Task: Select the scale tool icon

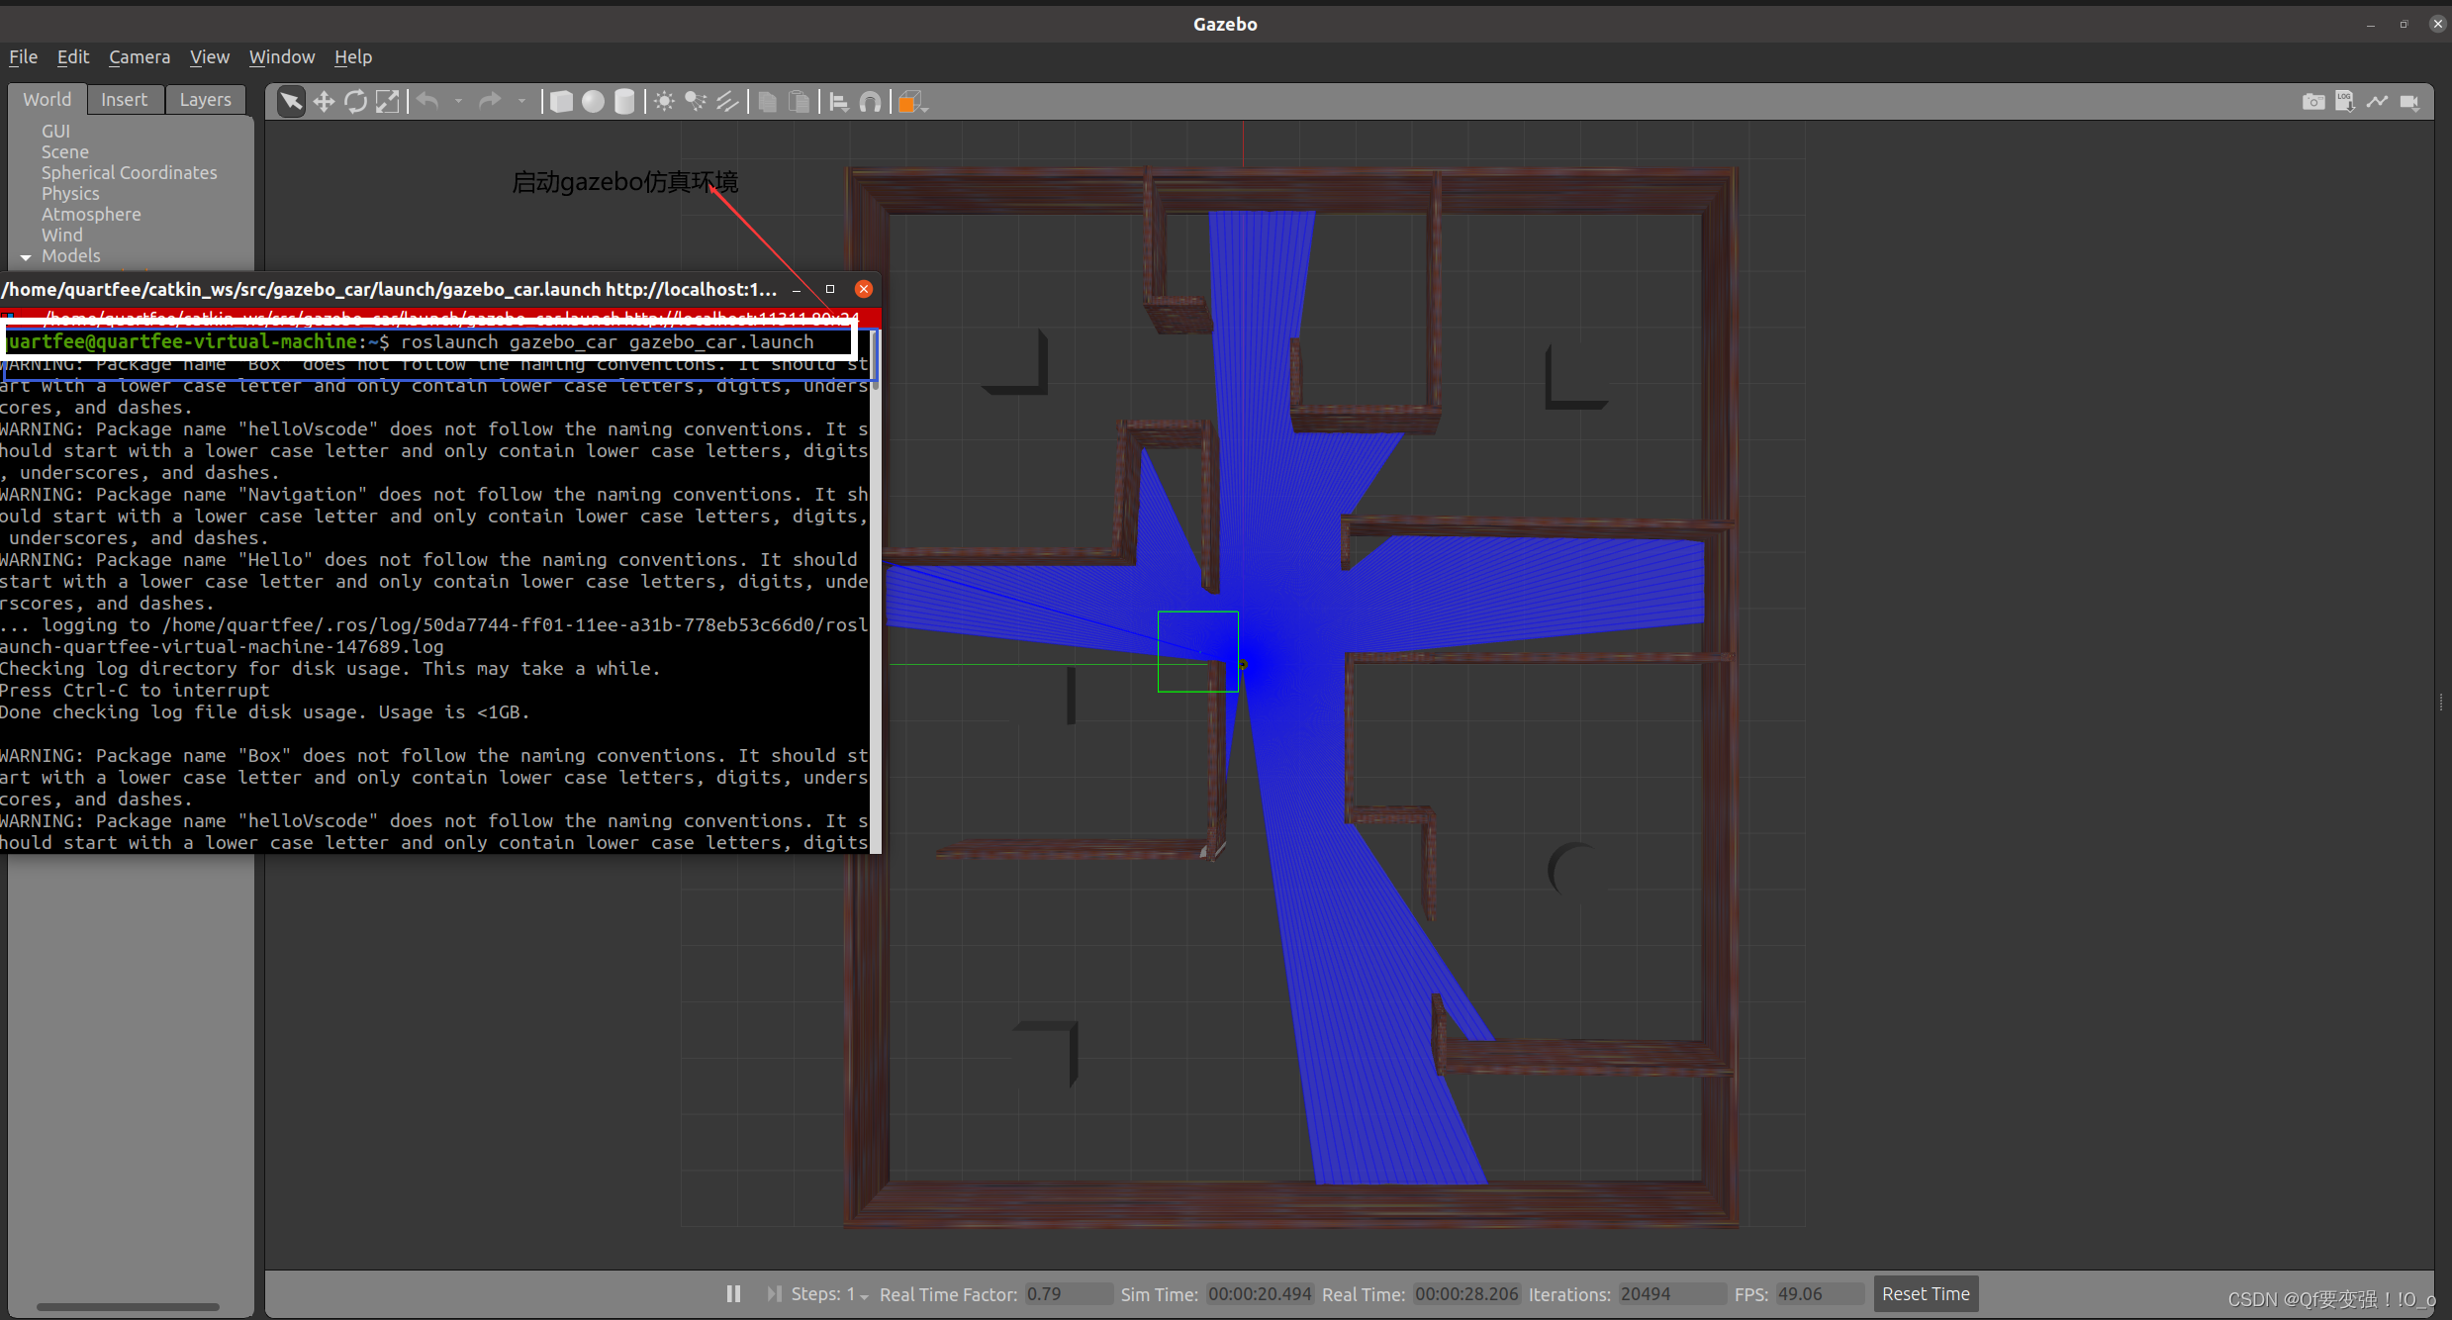Action: [388, 103]
